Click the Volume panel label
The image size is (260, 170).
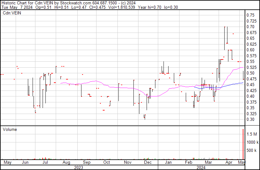[10, 129]
